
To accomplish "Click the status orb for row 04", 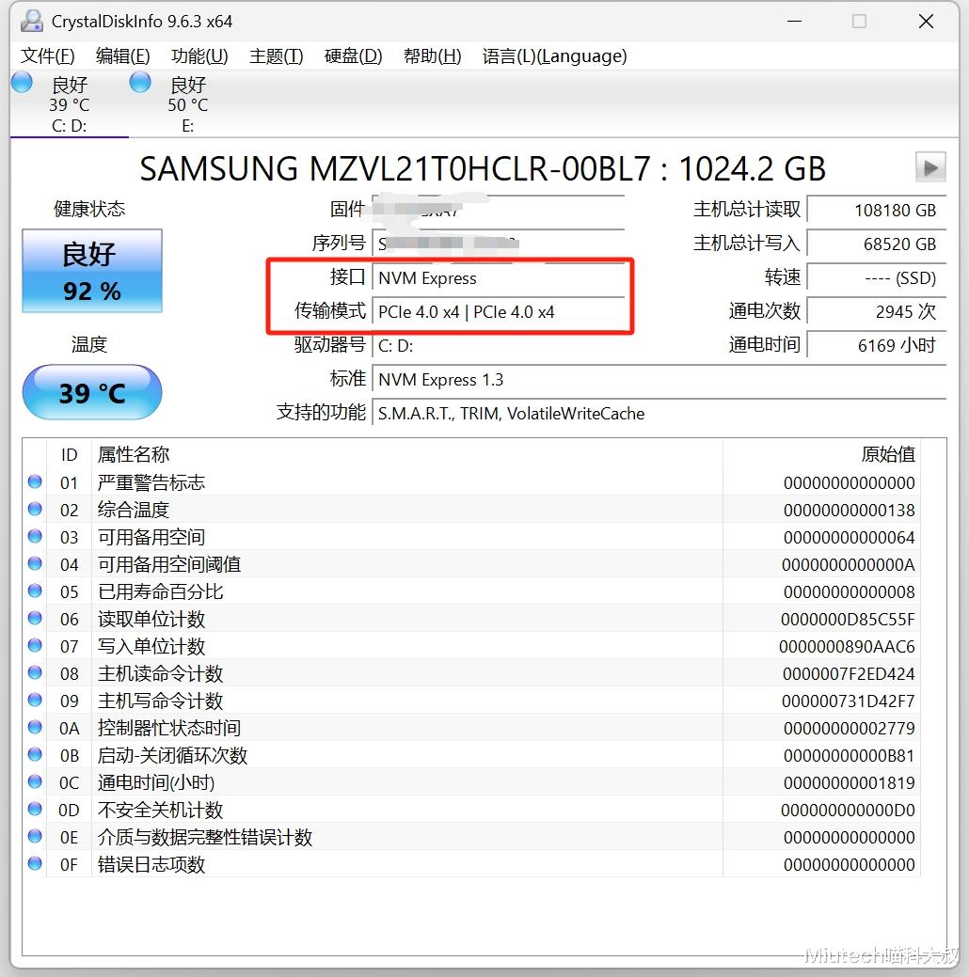I will pyautogui.click(x=35, y=563).
